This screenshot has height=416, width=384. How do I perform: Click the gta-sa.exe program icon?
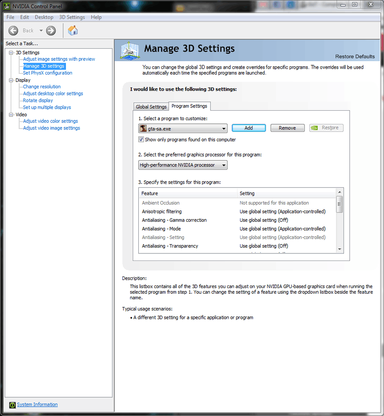[x=143, y=128]
